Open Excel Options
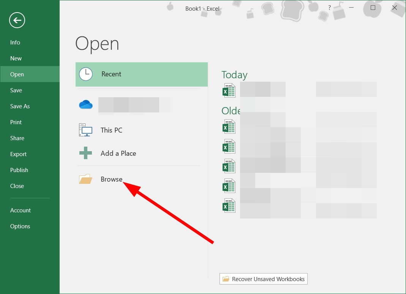Viewport: 406px width, 294px height. coord(20,226)
